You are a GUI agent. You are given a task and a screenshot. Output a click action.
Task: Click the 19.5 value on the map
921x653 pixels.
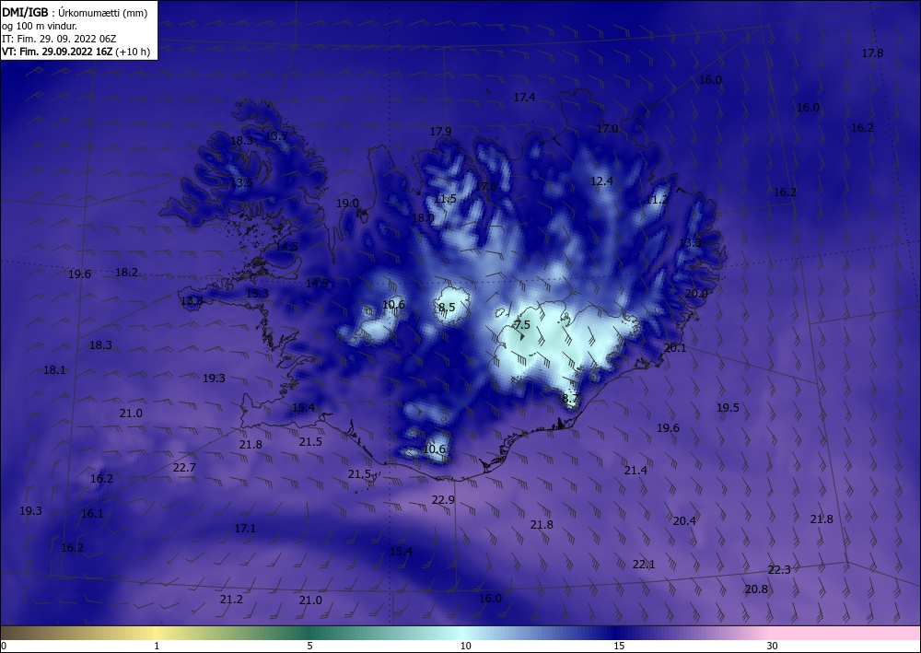point(728,407)
